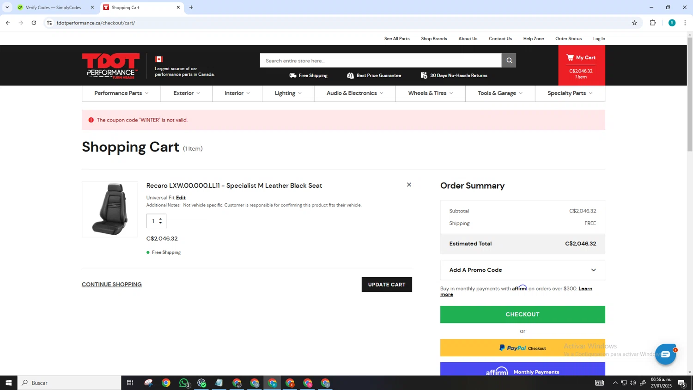Choose Affirm Monthly Payments button

pos(523,369)
